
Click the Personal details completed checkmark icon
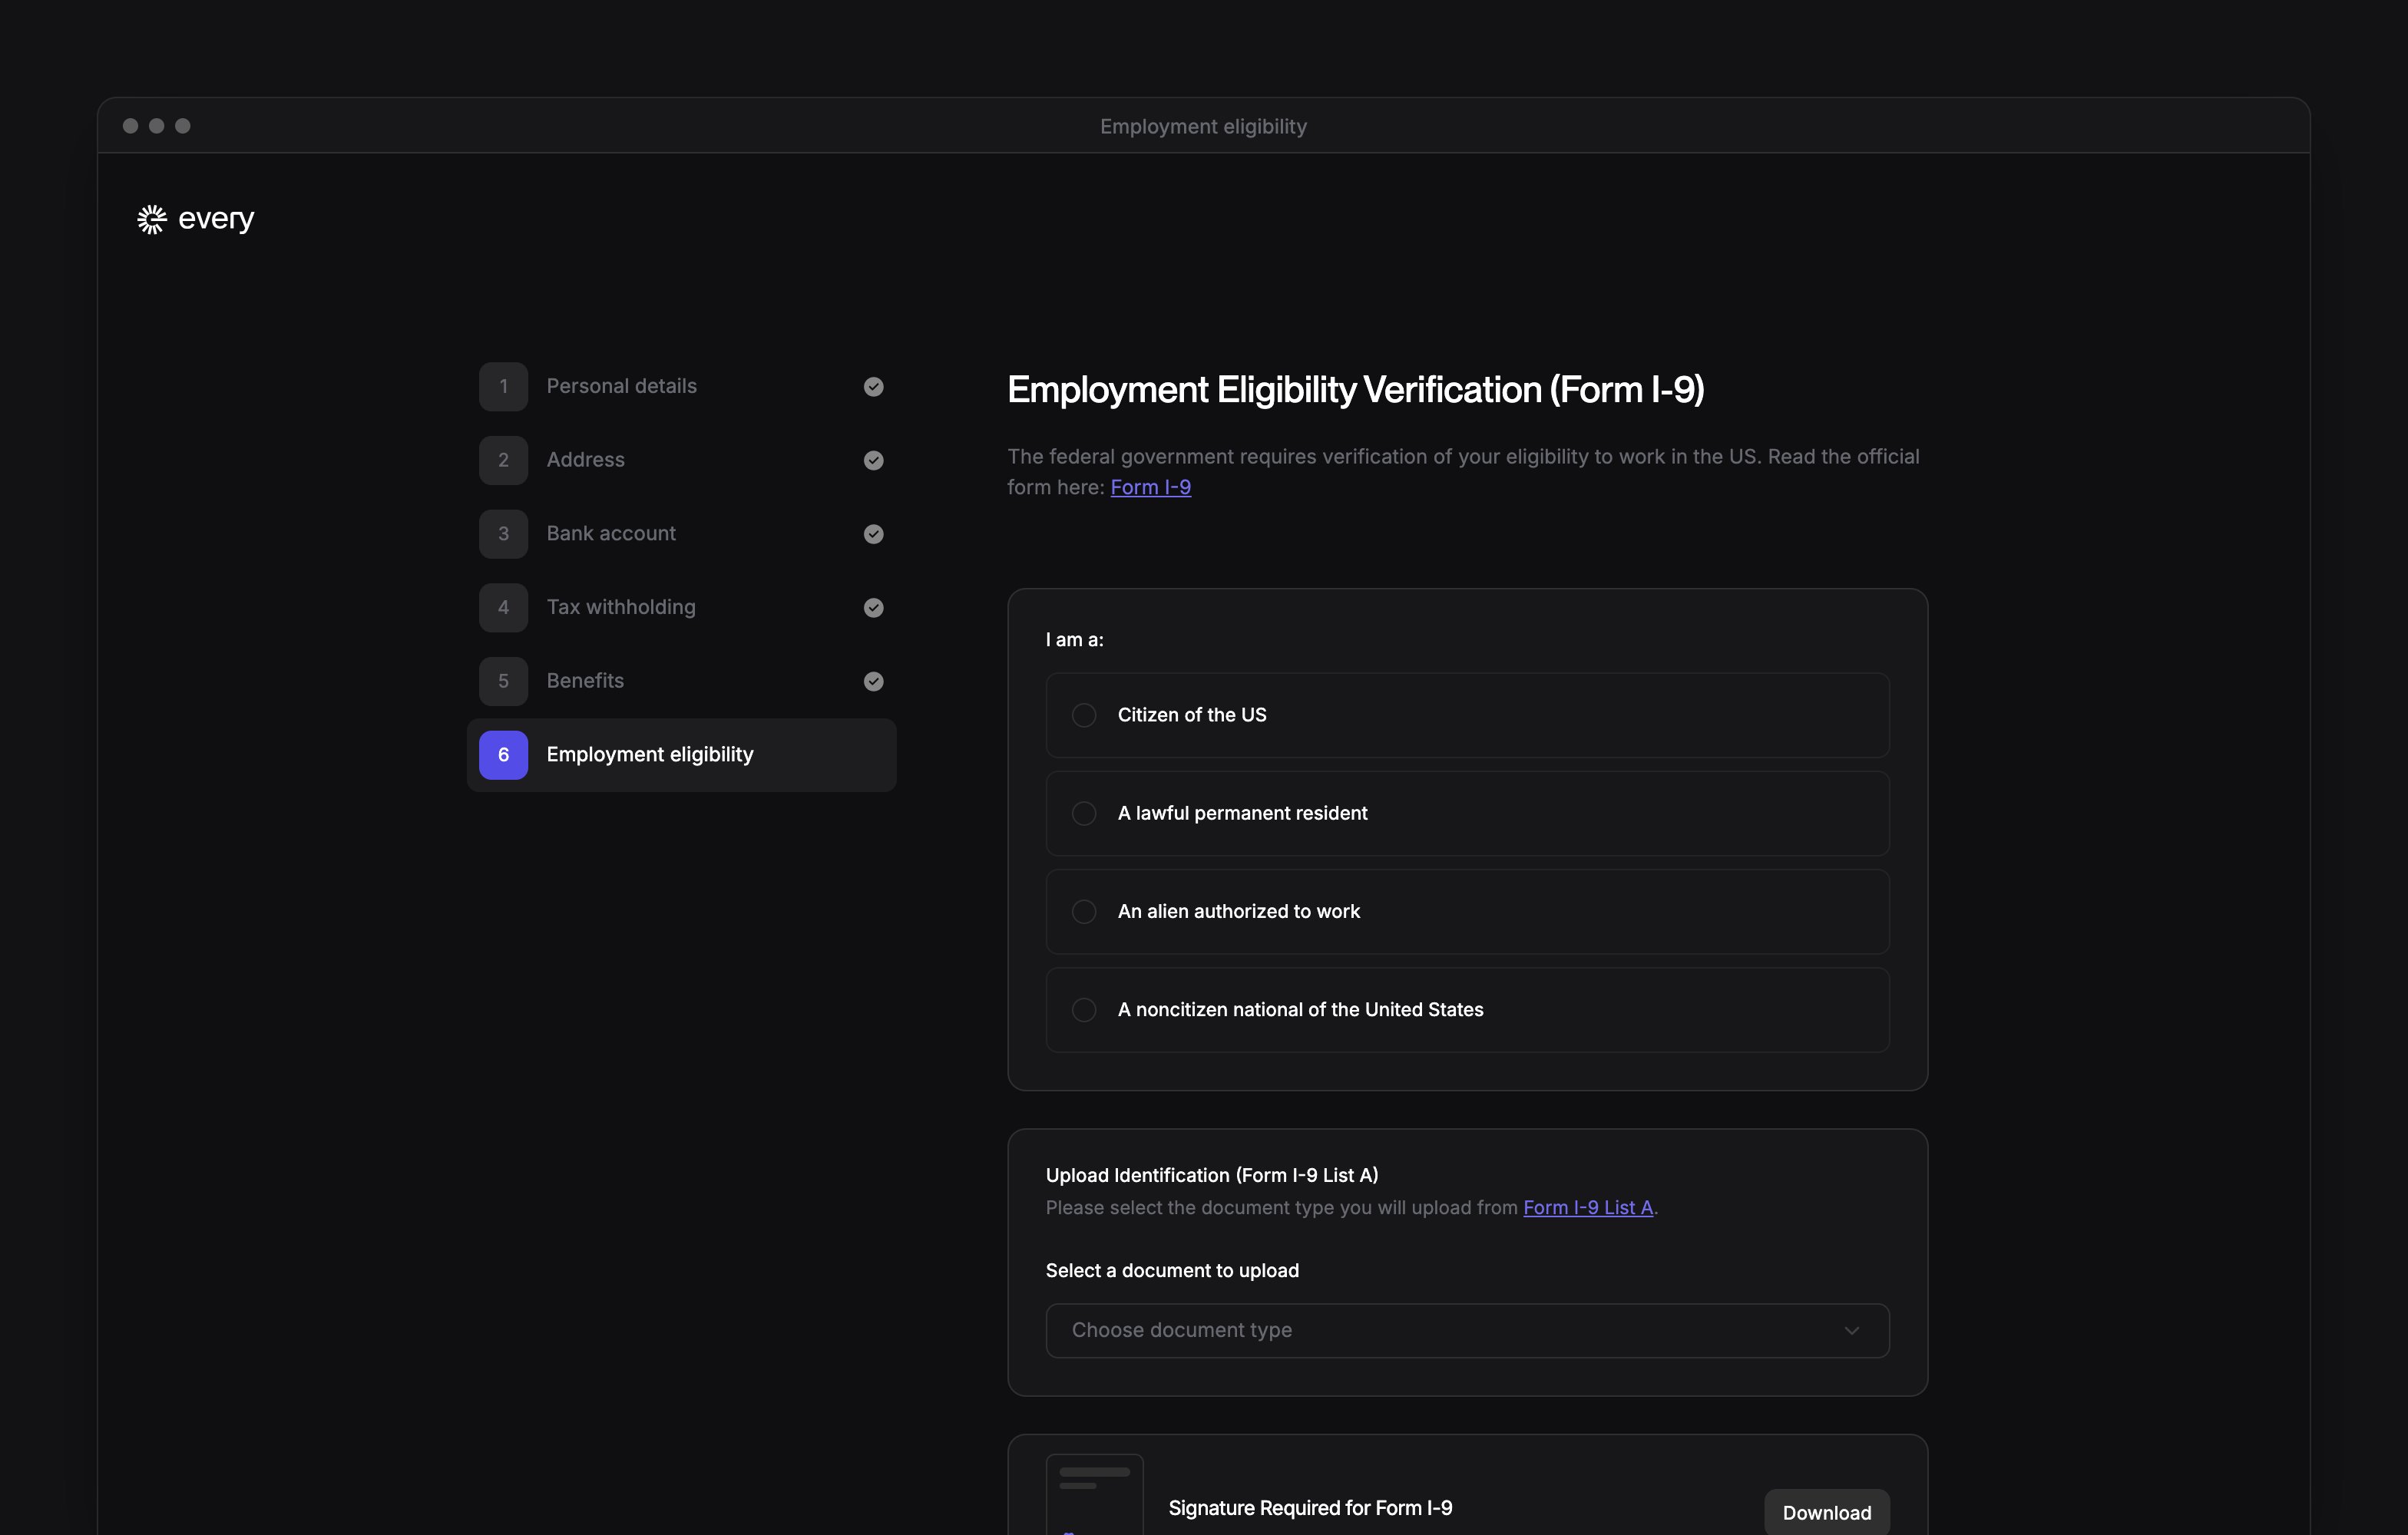click(x=873, y=387)
